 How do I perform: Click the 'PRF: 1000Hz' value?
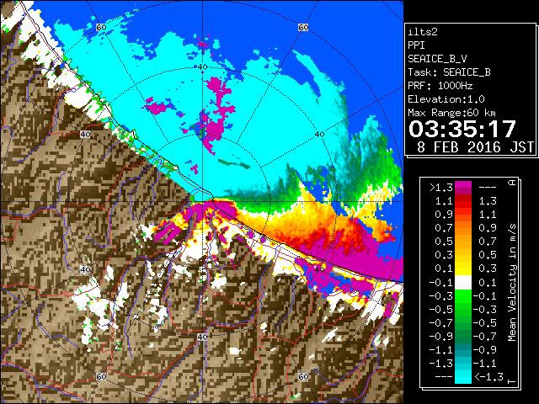coord(440,86)
